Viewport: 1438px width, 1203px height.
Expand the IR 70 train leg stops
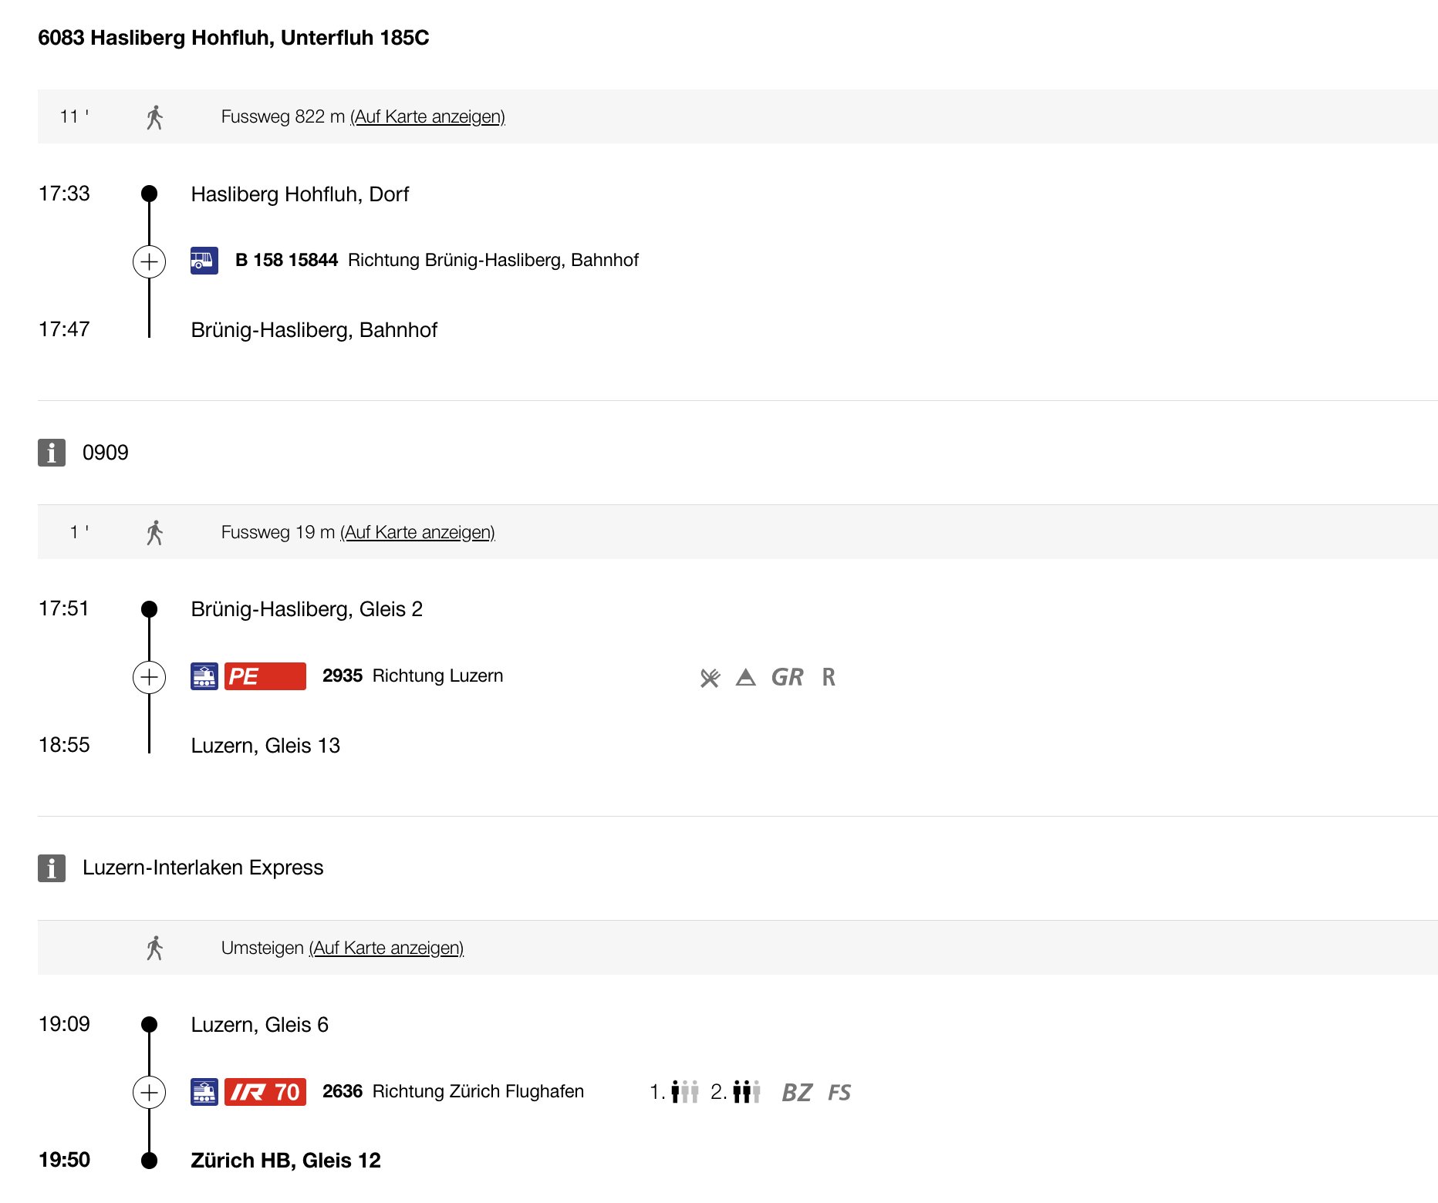coord(149,1092)
